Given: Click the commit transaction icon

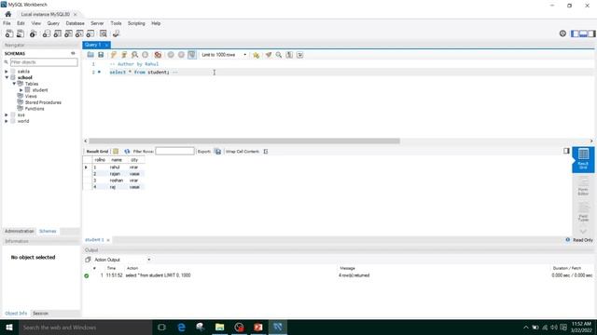Looking at the screenshot, I should [171, 55].
